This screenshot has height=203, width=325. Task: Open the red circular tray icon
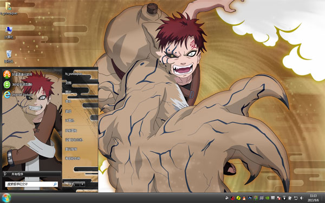(x=232, y=198)
